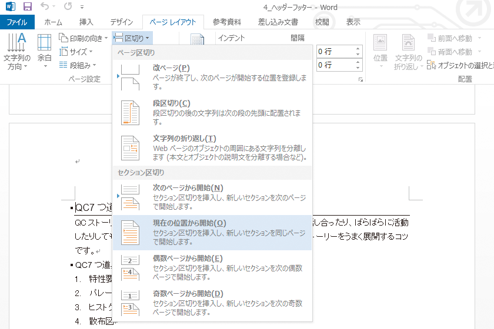
Task: Decrease the lower 0 行 spacing value
Action: [x=358, y=68]
